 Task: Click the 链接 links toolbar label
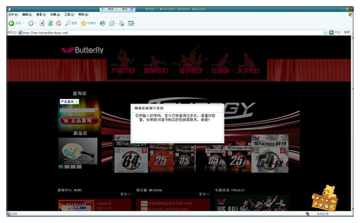pyautogui.click(x=347, y=32)
